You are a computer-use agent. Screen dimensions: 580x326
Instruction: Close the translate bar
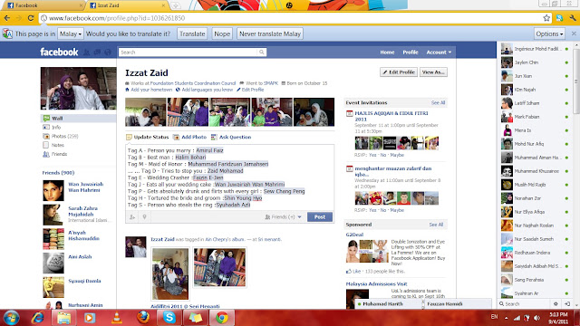pyautogui.click(x=574, y=34)
